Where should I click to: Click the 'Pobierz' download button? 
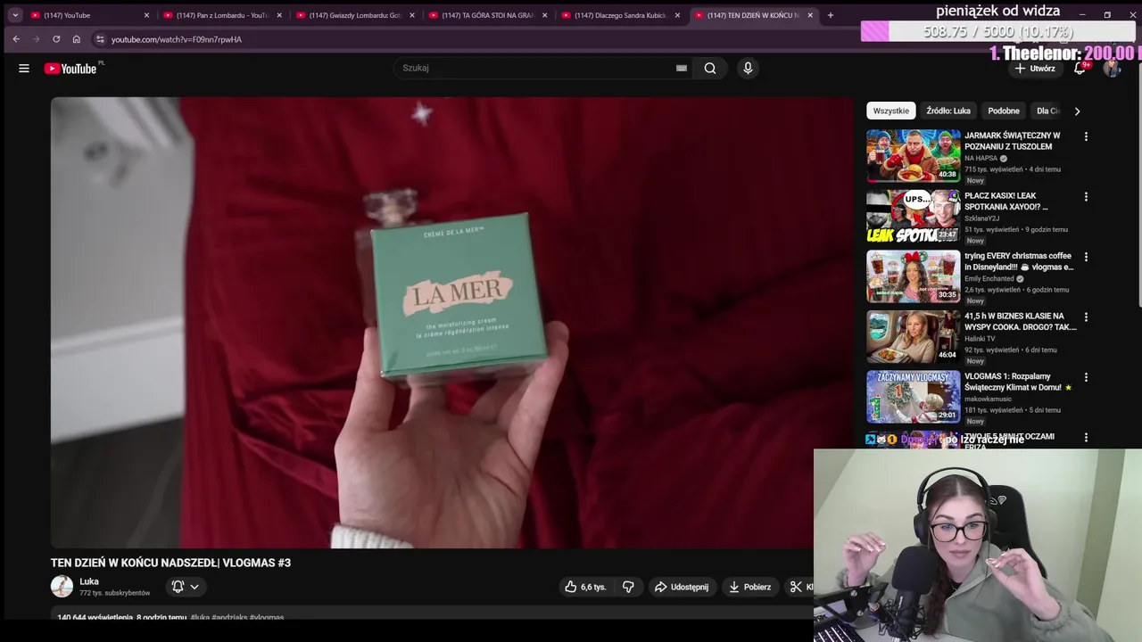(749, 587)
